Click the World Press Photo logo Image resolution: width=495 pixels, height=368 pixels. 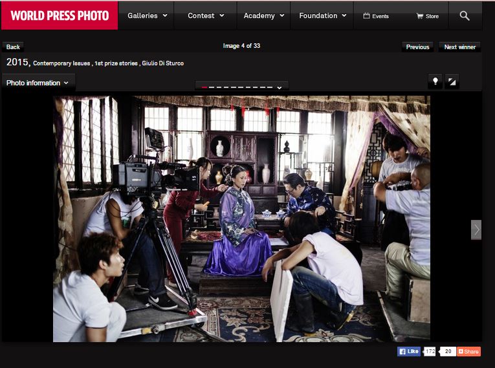coord(60,16)
